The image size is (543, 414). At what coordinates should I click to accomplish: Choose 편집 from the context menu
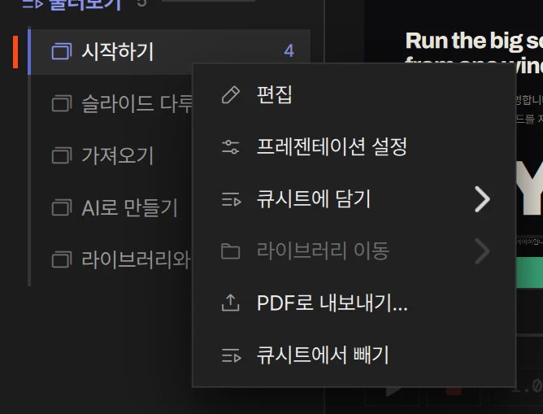354,94
